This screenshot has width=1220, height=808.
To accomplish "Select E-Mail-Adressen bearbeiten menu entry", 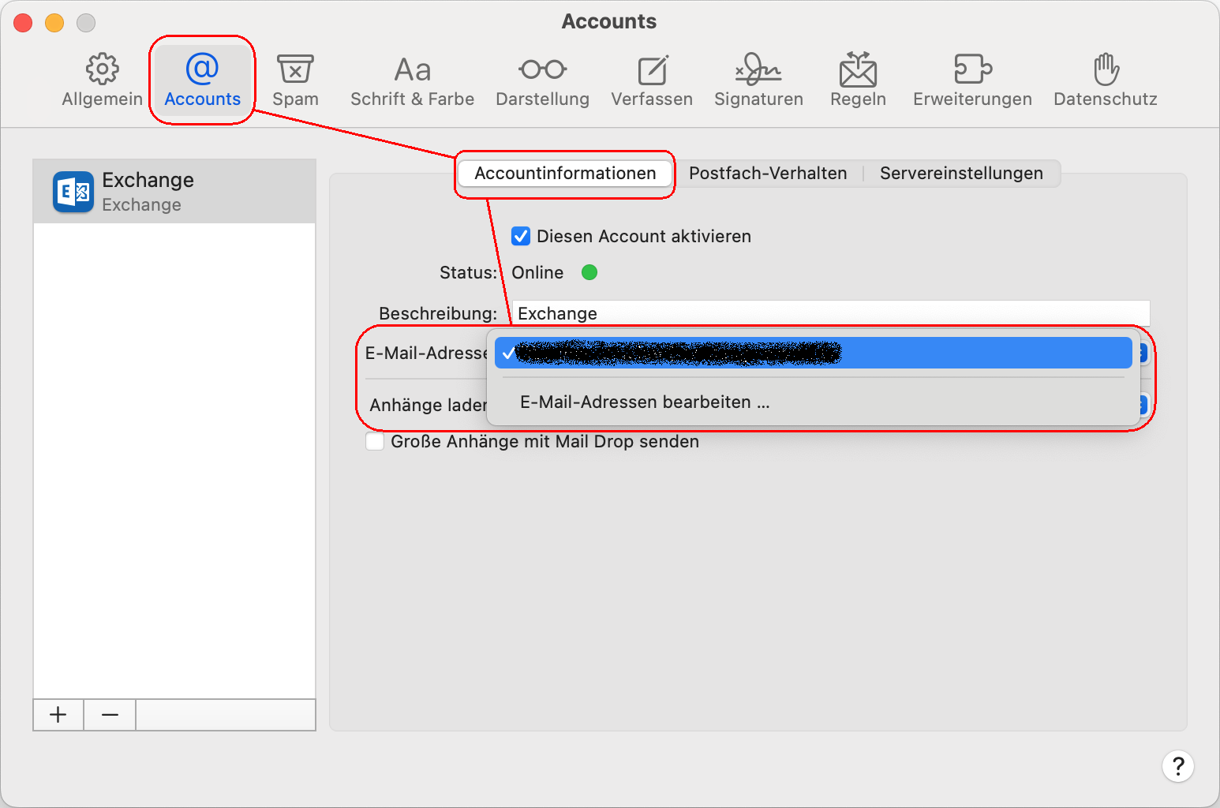I will click(x=644, y=402).
